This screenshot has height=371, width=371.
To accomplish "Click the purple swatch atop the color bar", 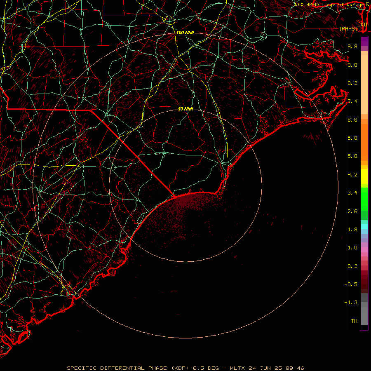I will point(364,41).
